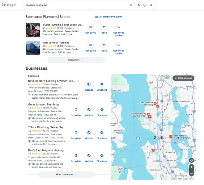Viewport: 204px width, 185px height.
Task: Get directions to Gene Johnson Plumbing
Action: pos(102,112)
